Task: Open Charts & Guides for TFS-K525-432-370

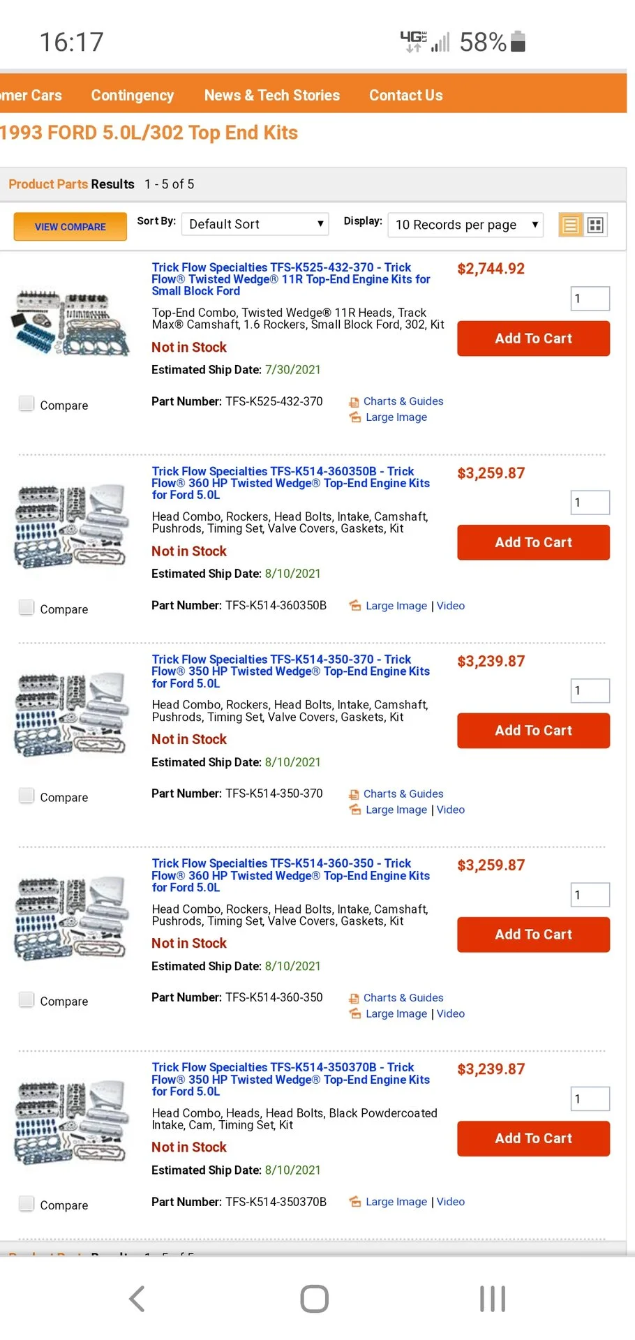Action: pos(403,401)
